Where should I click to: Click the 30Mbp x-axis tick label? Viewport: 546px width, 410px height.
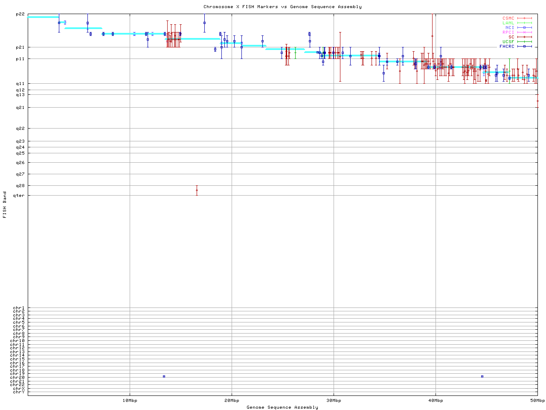coord(334,401)
